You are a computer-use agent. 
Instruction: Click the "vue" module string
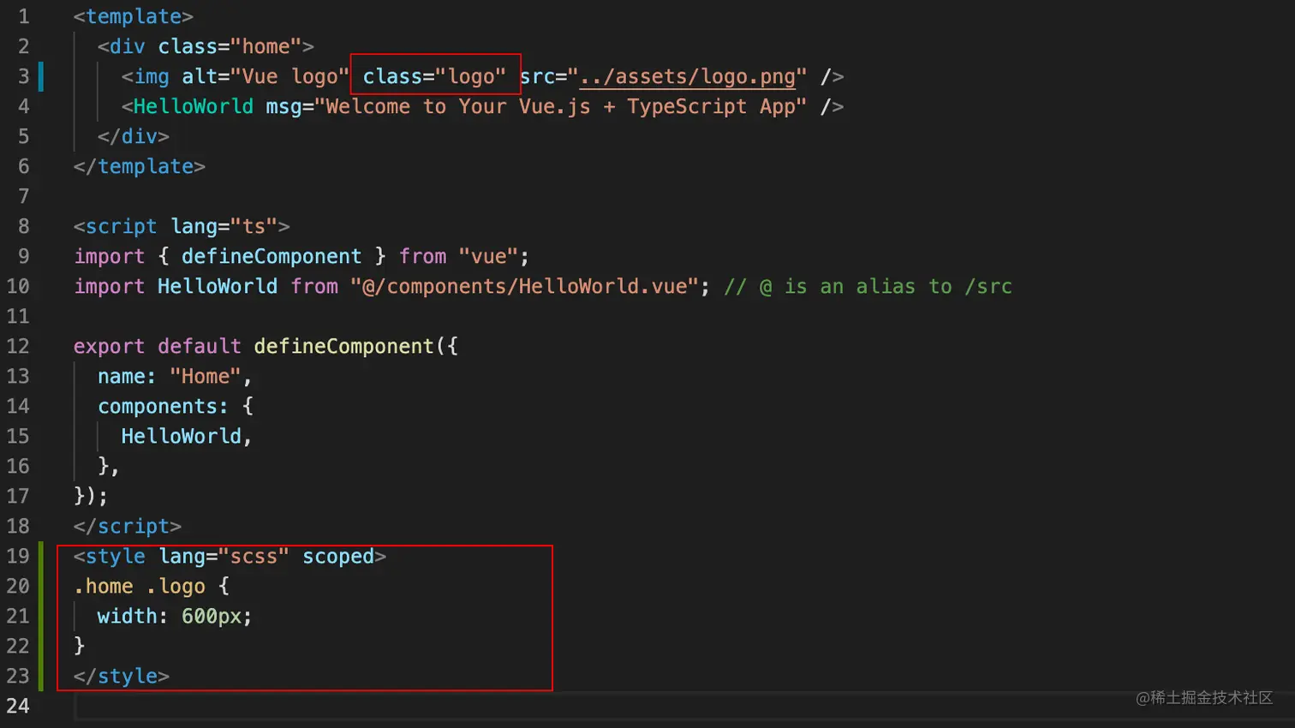489,256
